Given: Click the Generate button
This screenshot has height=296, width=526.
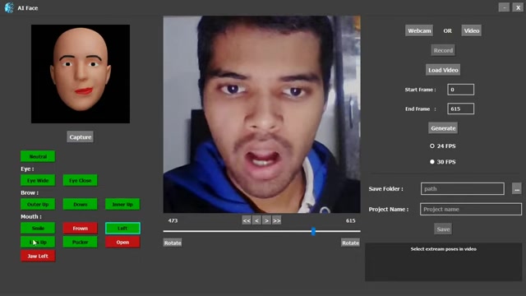Looking at the screenshot, I should click(443, 128).
